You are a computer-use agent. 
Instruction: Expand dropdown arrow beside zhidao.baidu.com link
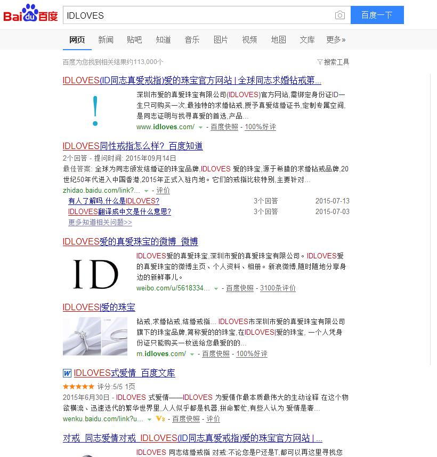(x=147, y=191)
